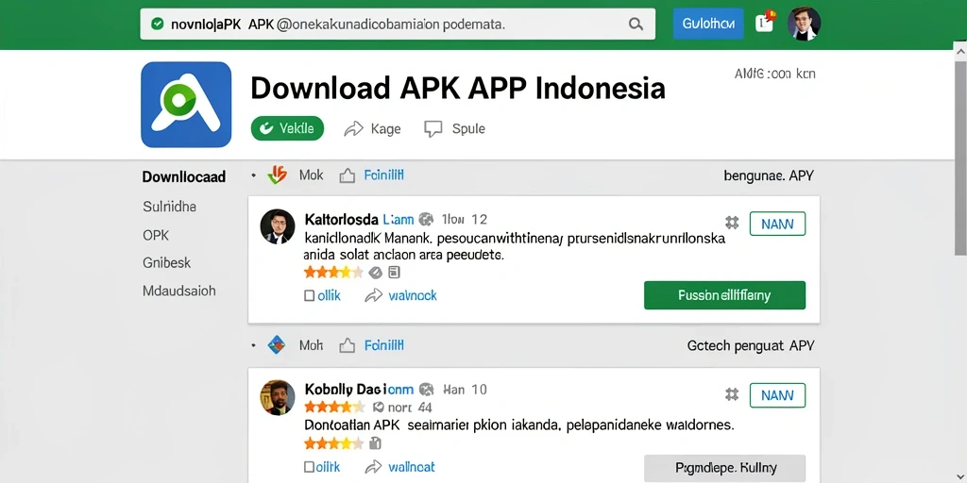Screen dimensions: 967x483
Task: Click the second Foiniilt link
Action: [x=383, y=345]
